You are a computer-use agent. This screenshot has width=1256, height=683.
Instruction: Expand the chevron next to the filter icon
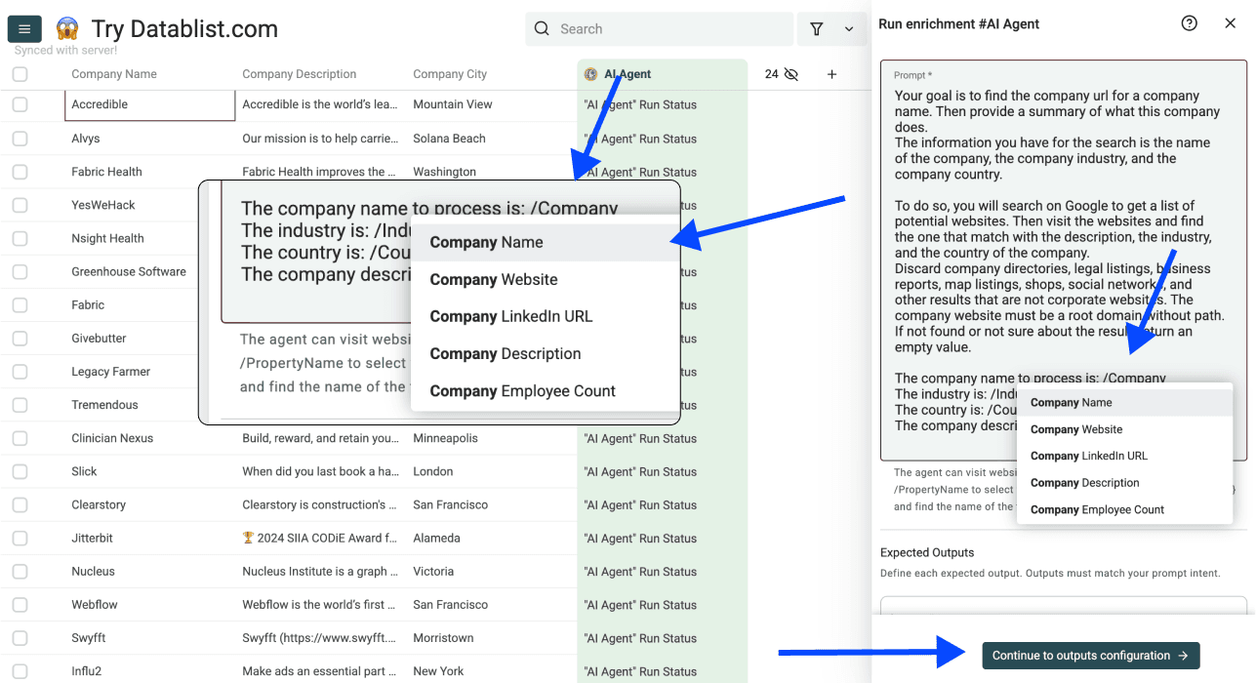[848, 28]
